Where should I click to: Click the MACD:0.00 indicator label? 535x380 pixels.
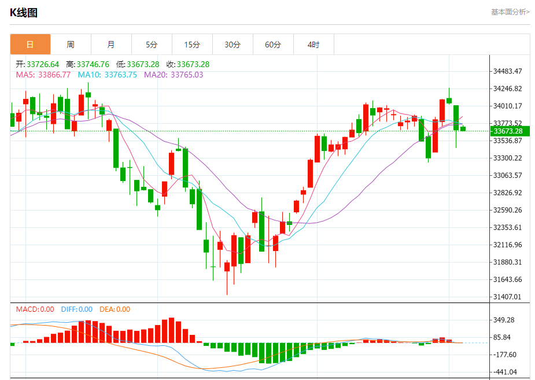coord(35,309)
